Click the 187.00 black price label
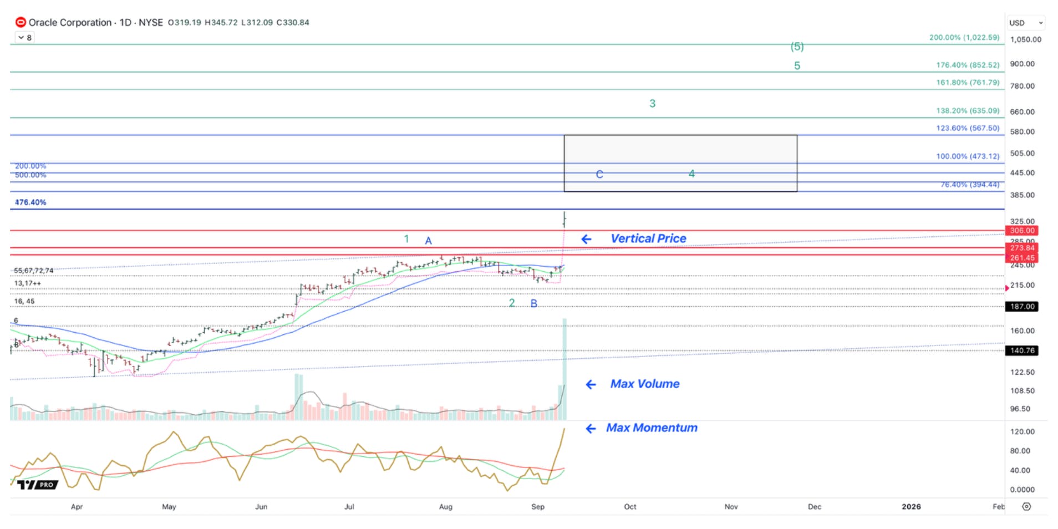 point(1021,306)
